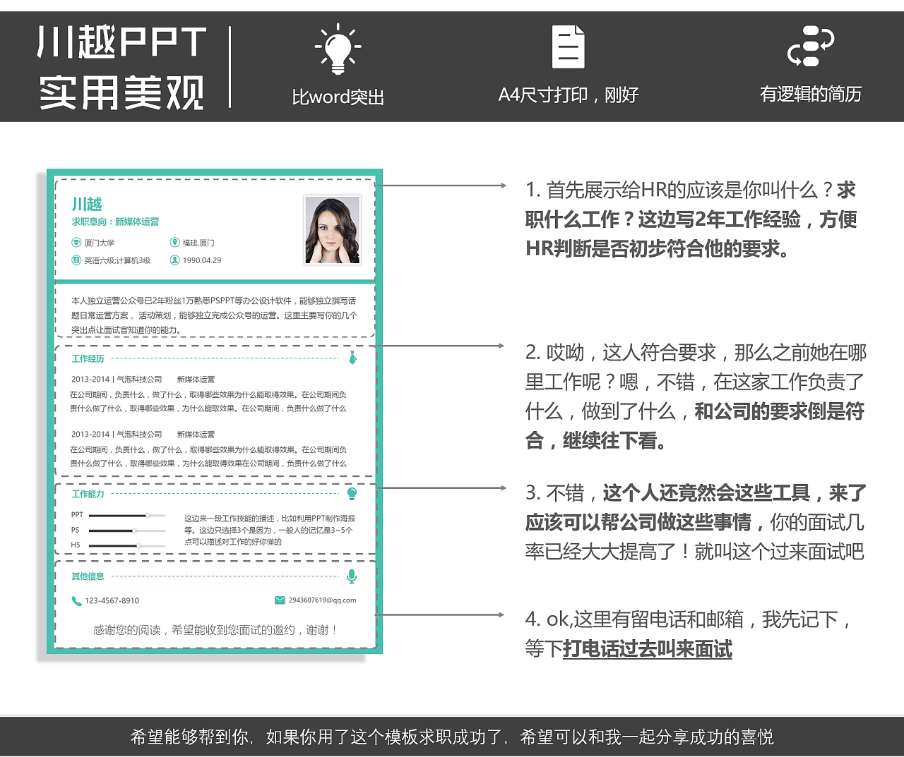This screenshot has width=904, height=757.
Task: Click the 其他信息 section heading
Action: [x=88, y=576]
